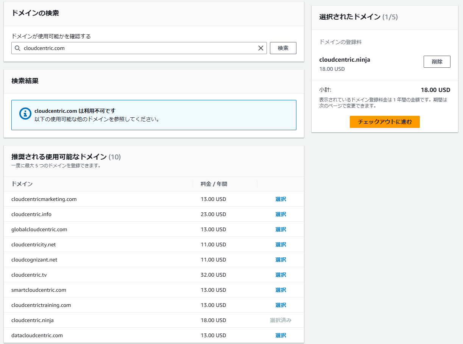Click datacloudcentric.com domain name text

pos(37,335)
